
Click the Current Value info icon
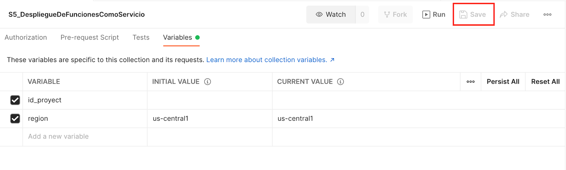click(341, 81)
